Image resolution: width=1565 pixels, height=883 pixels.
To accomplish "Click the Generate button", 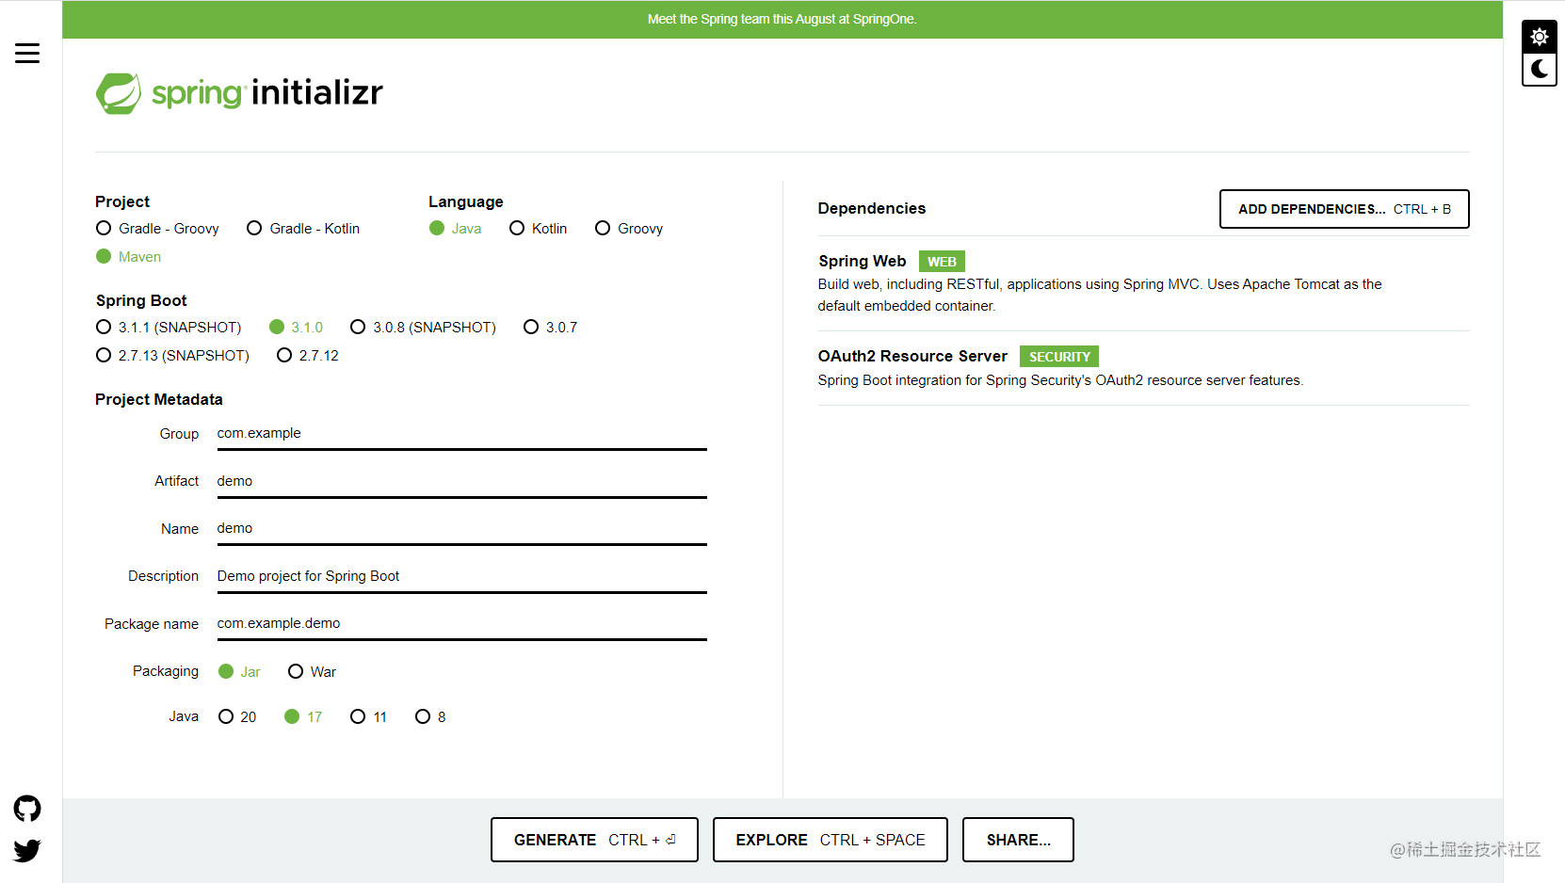I will coord(594,840).
